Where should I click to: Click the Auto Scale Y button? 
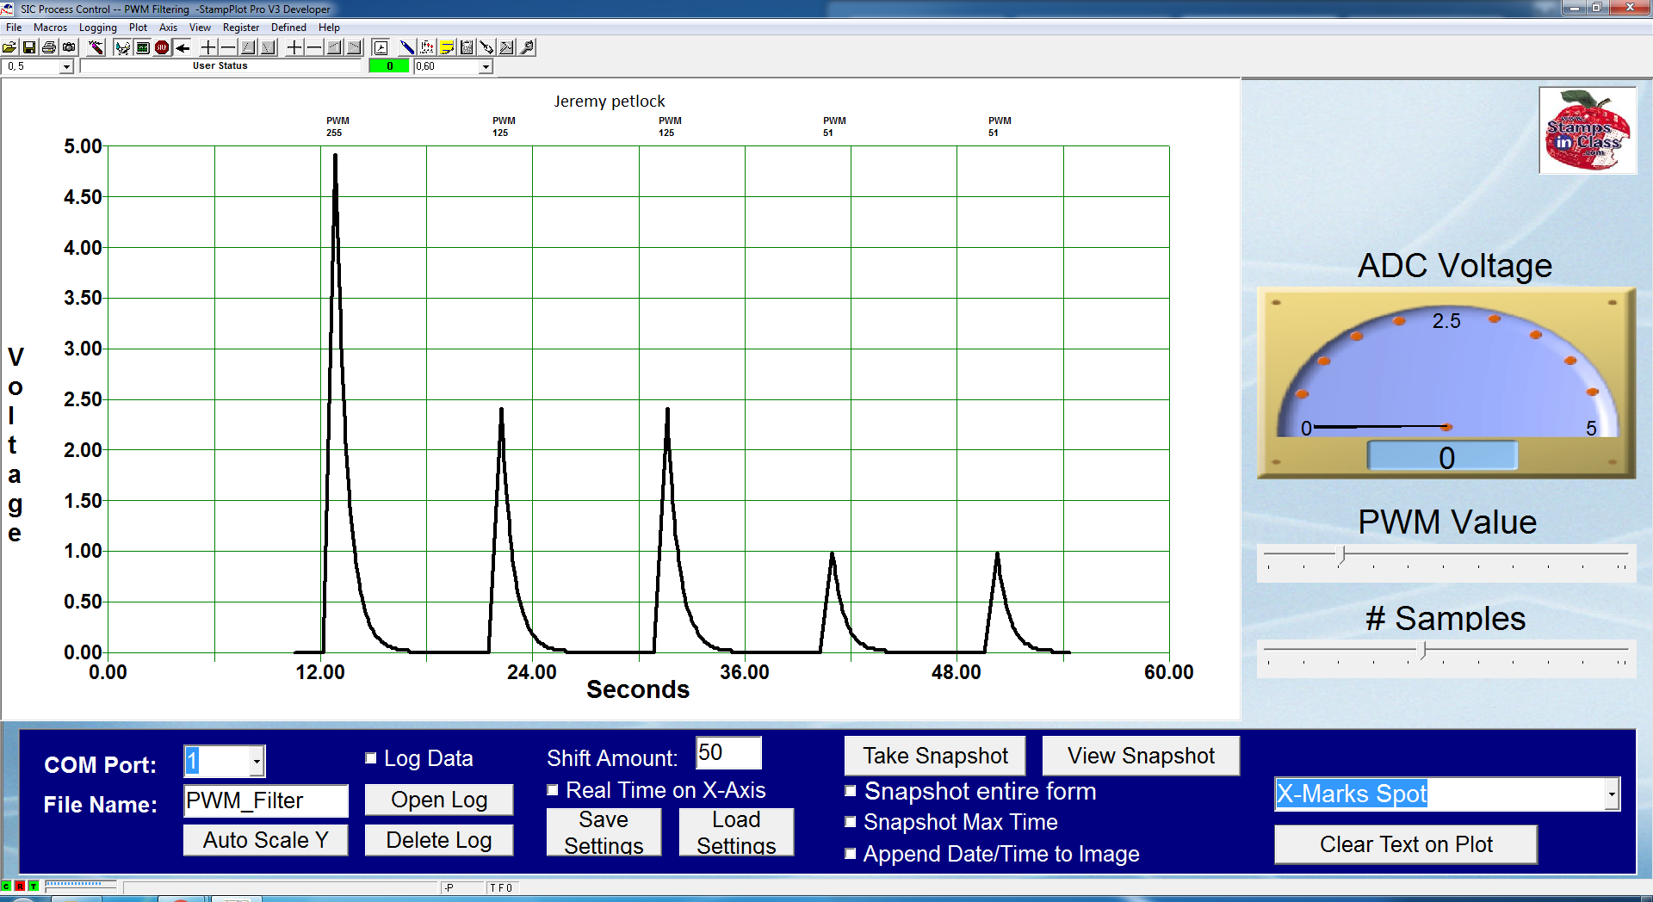pos(265,840)
